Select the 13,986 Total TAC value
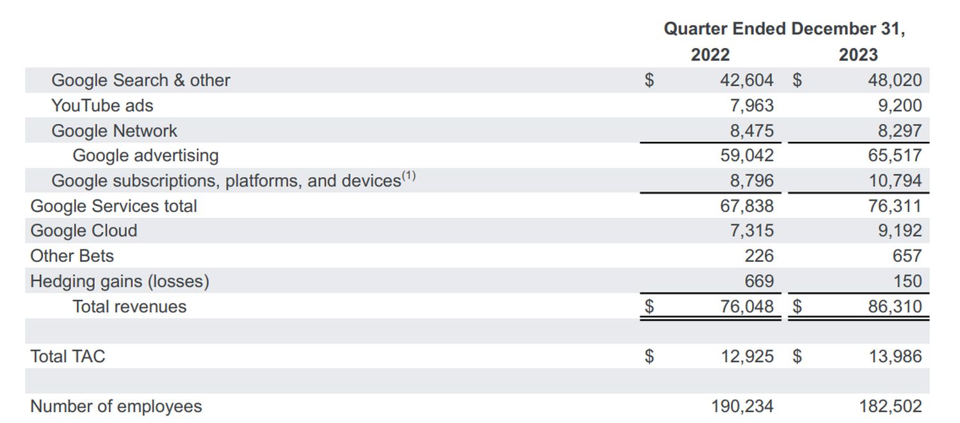 (x=895, y=357)
